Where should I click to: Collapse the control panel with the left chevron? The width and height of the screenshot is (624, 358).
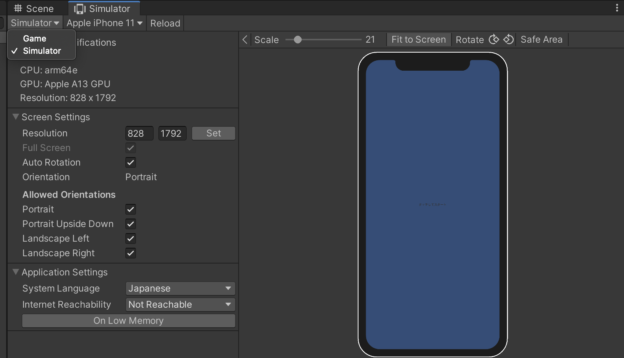[245, 40]
